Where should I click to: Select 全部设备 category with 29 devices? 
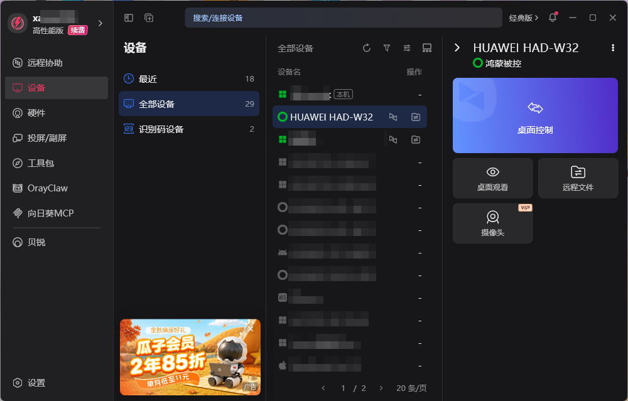click(x=189, y=104)
